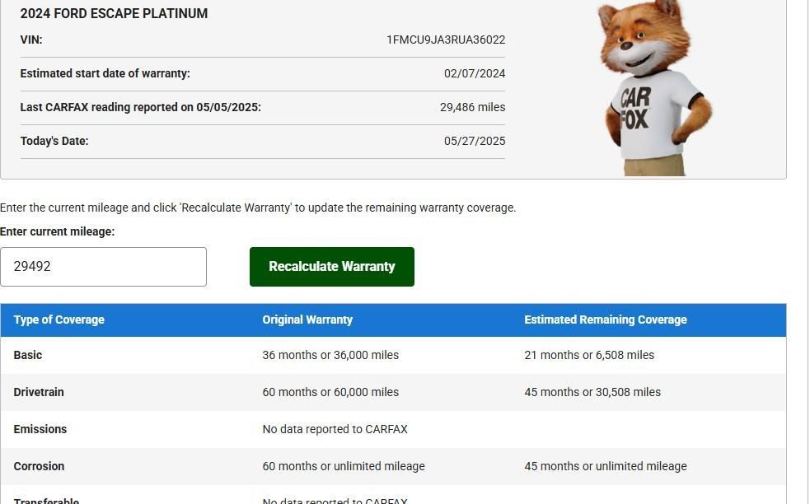The image size is (810, 504).
Task: Click the Recalculate Warranty button
Action: tap(331, 267)
